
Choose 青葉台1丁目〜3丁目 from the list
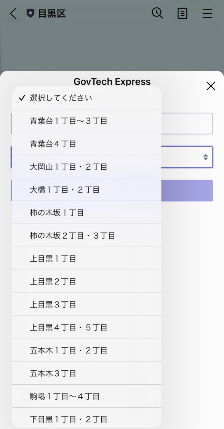[86, 121]
